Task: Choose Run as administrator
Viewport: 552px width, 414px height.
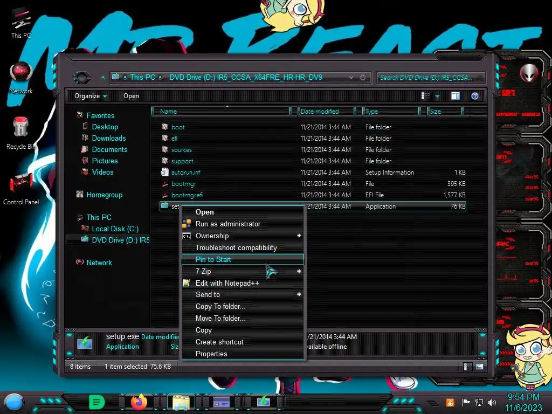Action: 243,224
